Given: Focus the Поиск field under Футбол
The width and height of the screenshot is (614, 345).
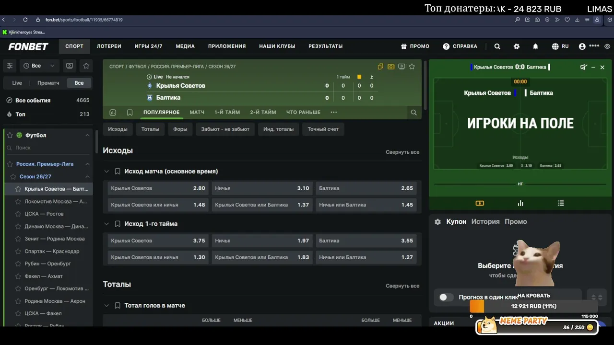Looking at the screenshot, I should (48, 148).
